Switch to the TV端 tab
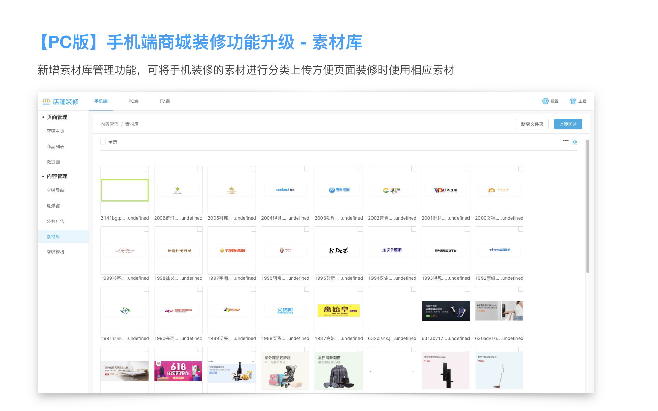658x411 pixels. coord(164,101)
